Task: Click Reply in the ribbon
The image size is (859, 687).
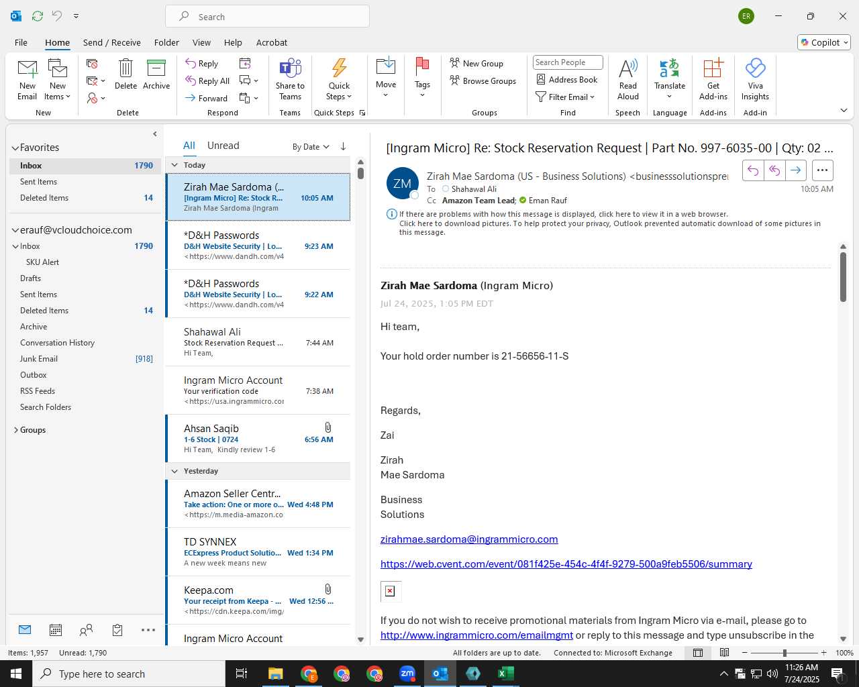Action: click(202, 63)
